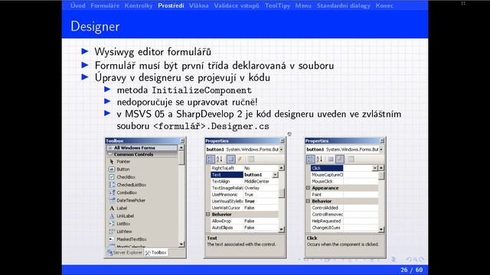The height and width of the screenshot is (275, 490).
Task: Click scroll-down arrow in events Properties grid
Action: tap(381, 229)
